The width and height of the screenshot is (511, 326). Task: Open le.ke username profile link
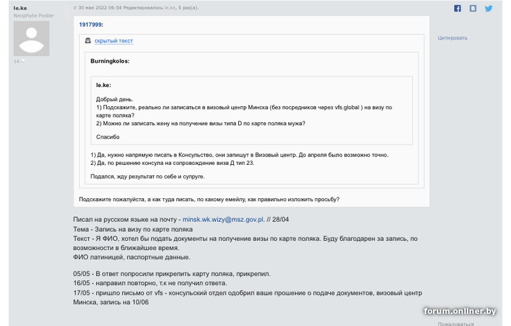click(20, 8)
